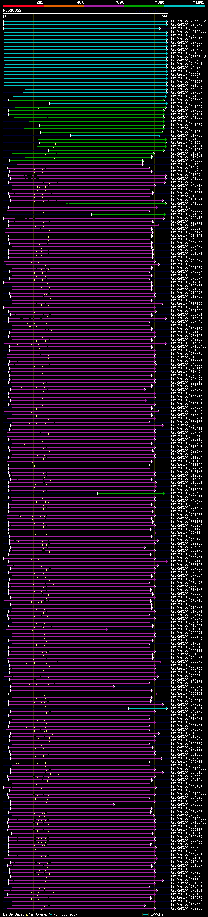Pick hit UniRef100_B4VYD9
The image size is (208, 917).
pos(187,758)
